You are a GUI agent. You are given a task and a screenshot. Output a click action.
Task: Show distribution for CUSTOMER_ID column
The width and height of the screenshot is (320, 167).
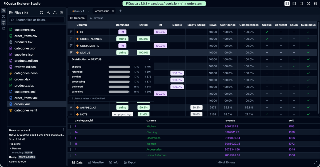[x=71, y=46]
